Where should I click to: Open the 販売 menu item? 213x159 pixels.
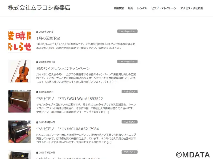pyautogui.click(x=130, y=8)
